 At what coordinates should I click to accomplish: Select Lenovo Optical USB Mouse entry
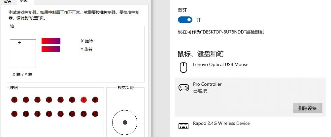tap(250, 68)
